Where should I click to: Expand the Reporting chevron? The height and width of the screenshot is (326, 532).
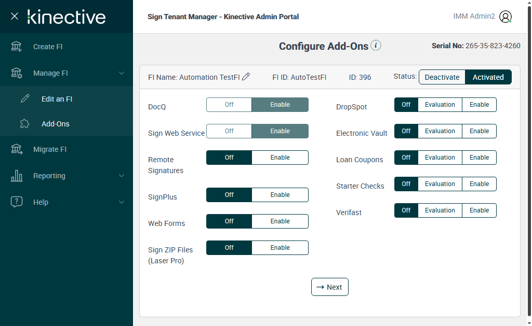click(122, 176)
